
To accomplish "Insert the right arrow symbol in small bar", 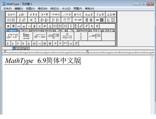I will point(29,26).
